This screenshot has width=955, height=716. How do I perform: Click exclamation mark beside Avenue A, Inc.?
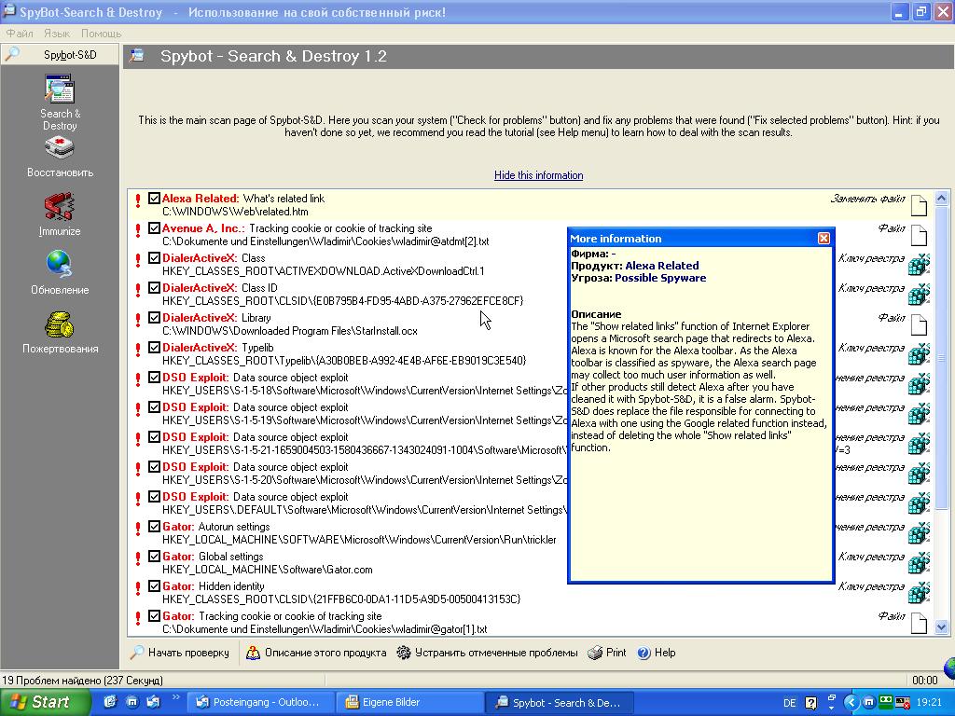coord(138,230)
